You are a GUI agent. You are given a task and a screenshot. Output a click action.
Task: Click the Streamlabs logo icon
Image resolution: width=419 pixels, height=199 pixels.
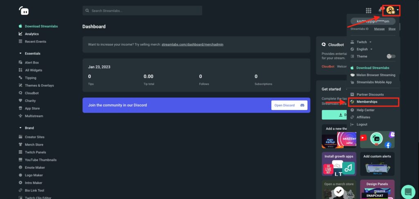point(24,11)
